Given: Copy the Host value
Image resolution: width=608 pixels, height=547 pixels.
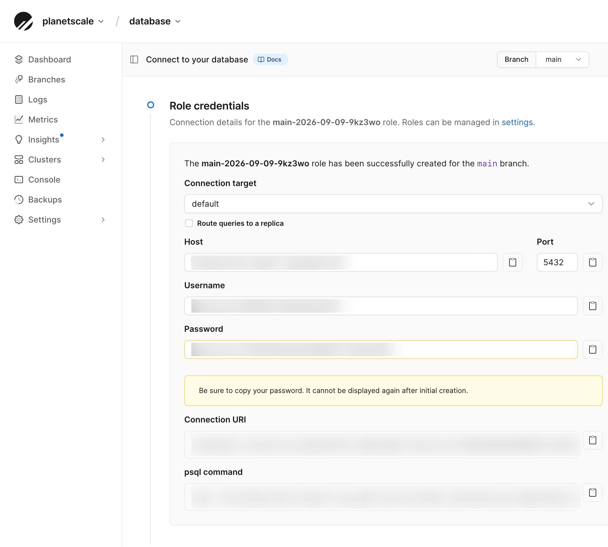Looking at the screenshot, I should click(512, 262).
